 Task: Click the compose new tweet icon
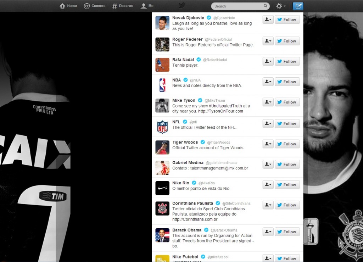(x=298, y=6)
